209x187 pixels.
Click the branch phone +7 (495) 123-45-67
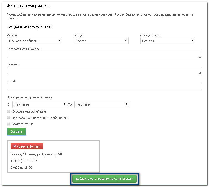click(x=24, y=161)
